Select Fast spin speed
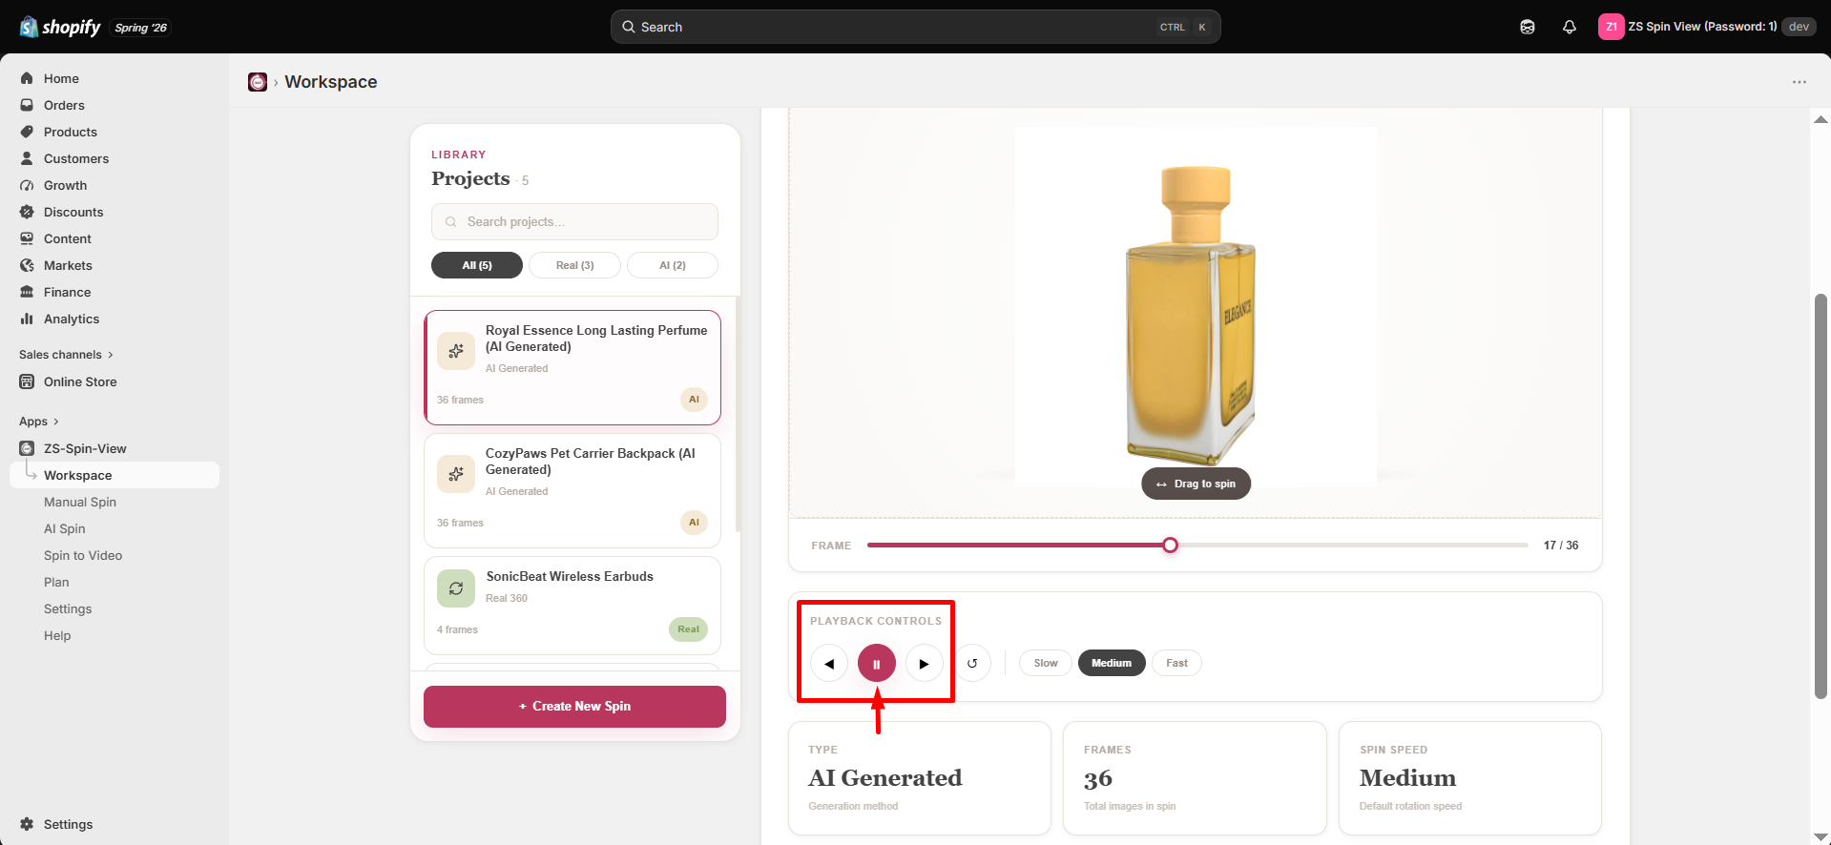 (1176, 663)
